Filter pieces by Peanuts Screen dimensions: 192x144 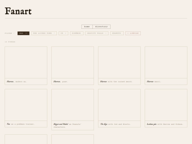click(117, 33)
